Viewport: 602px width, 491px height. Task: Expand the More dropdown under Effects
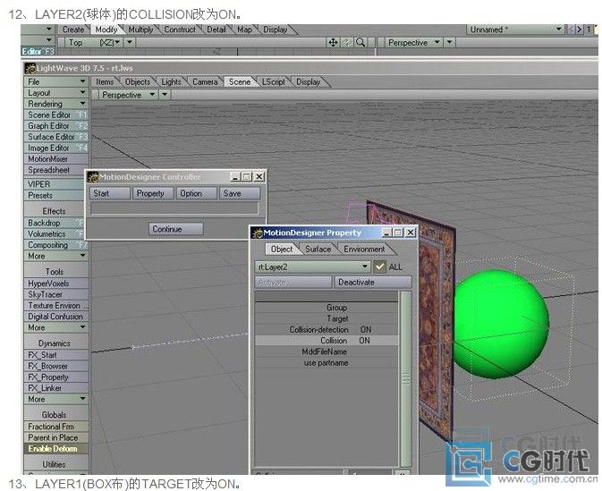[x=56, y=256]
